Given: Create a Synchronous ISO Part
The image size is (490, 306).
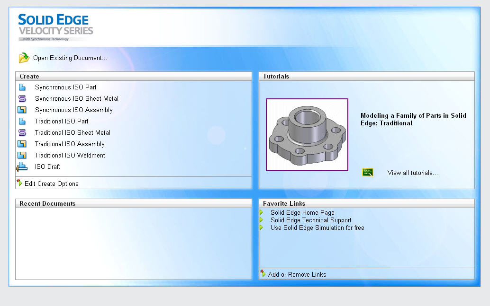Looking at the screenshot, I should click(x=65, y=87).
